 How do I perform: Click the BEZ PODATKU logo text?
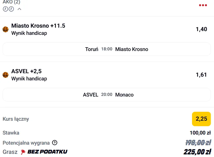click(47, 152)
